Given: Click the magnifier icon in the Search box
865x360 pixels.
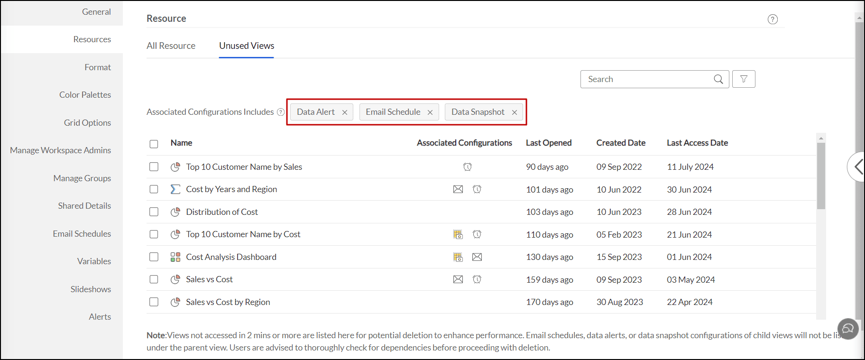Looking at the screenshot, I should pyautogui.click(x=718, y=79).
